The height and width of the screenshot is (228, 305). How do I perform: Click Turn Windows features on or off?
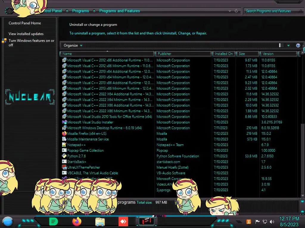point(31,43)
